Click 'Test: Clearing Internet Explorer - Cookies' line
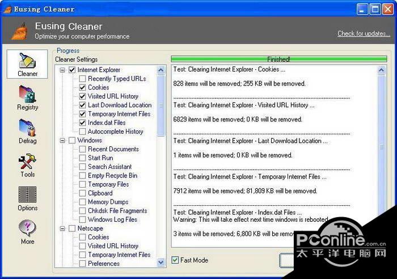The image size is (397, 279). (x=229, y=69)
